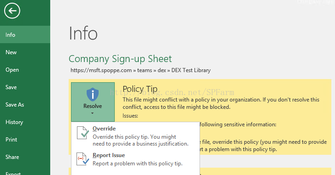
Task: Click the blue shield info icon
Action: point(93,94)
